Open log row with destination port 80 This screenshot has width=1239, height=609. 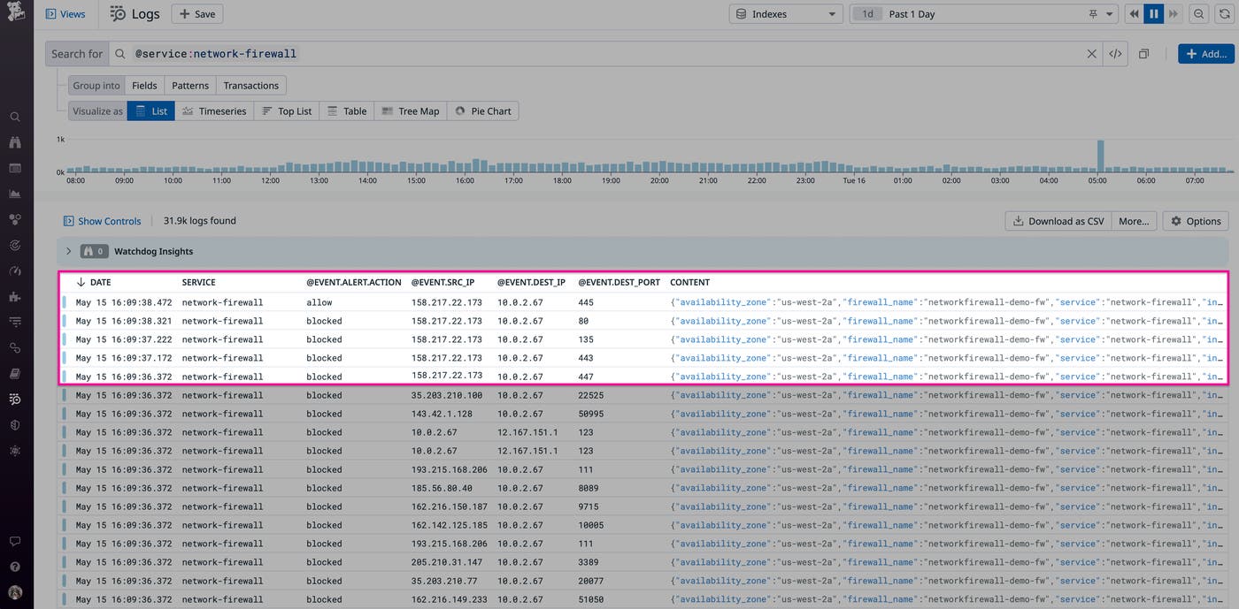tap(643, 321)
